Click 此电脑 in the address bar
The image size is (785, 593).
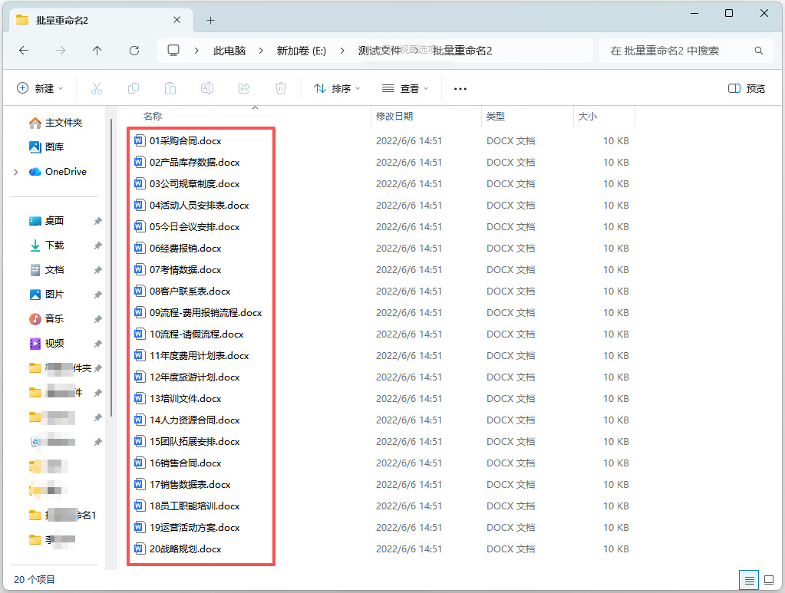pos(229,51)
